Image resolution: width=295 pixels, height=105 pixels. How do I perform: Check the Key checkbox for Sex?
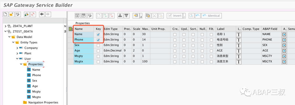tap(98, 46)
